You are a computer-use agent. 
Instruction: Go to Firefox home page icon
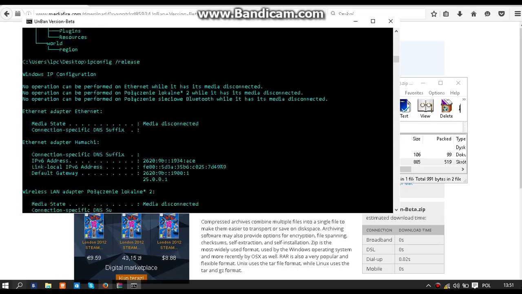pyautogui.click(x=473, y=14)
